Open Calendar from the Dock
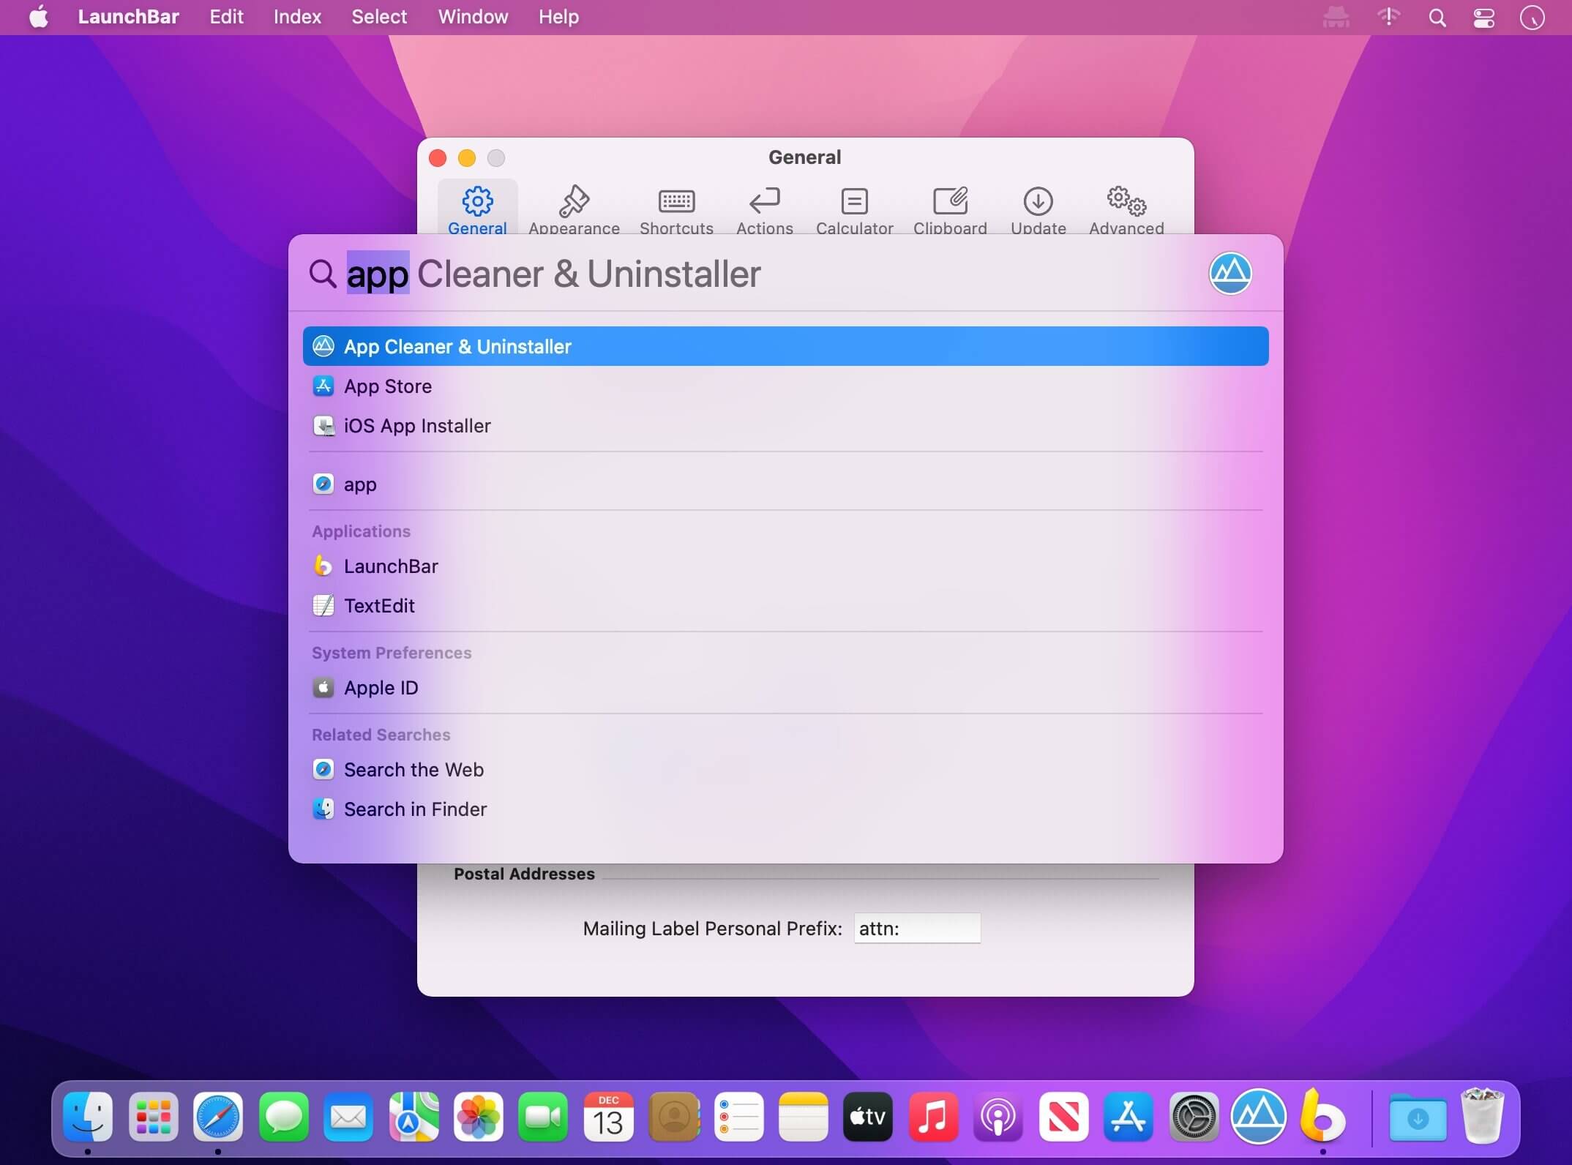1572x1165 pixels. 609,1117
